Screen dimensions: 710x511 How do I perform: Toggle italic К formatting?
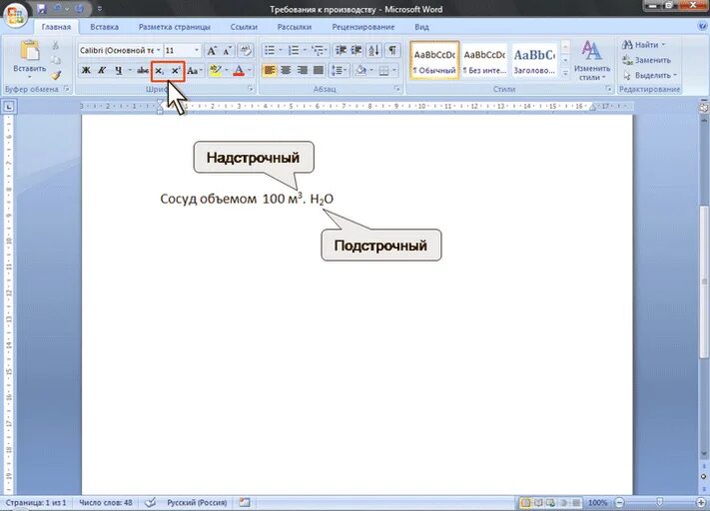click(x=102, y=70)
